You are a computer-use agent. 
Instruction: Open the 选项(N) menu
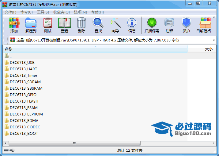pos(81,12)
